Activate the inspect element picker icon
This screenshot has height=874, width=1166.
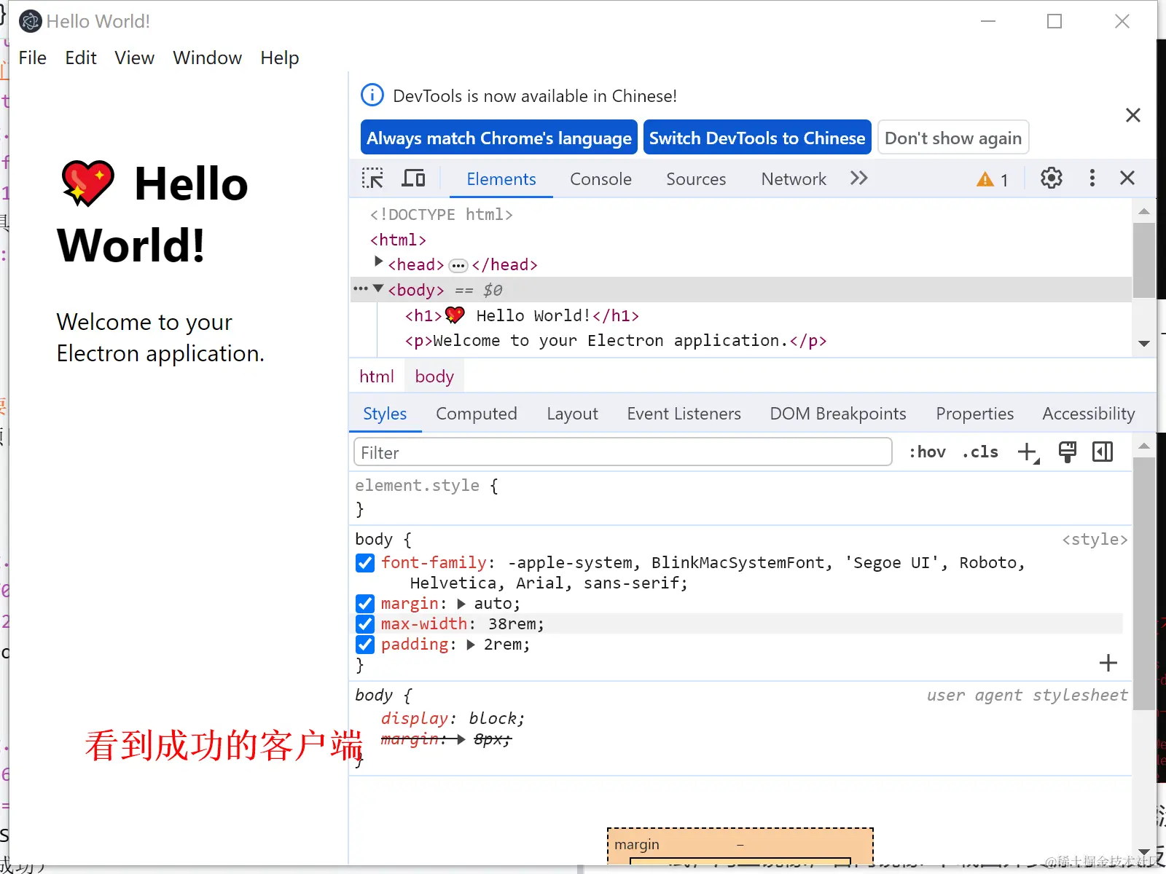[x=372, y=178]
